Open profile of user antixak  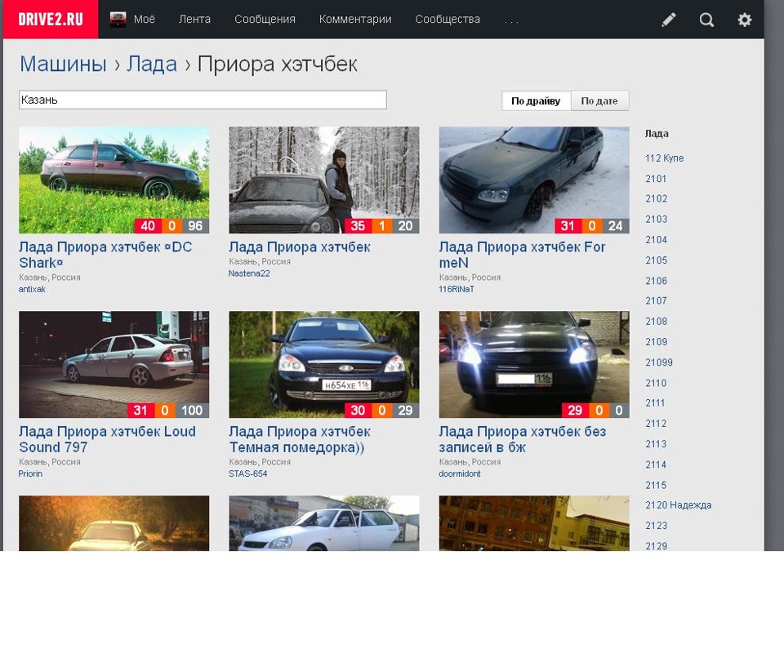[31, 289]
